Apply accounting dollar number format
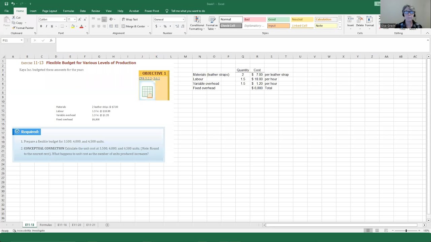 [156, 26]
